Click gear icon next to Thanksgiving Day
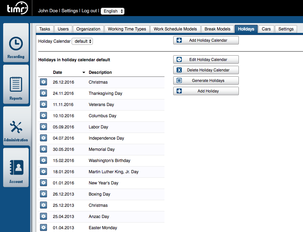 click(x=43, y=93)
